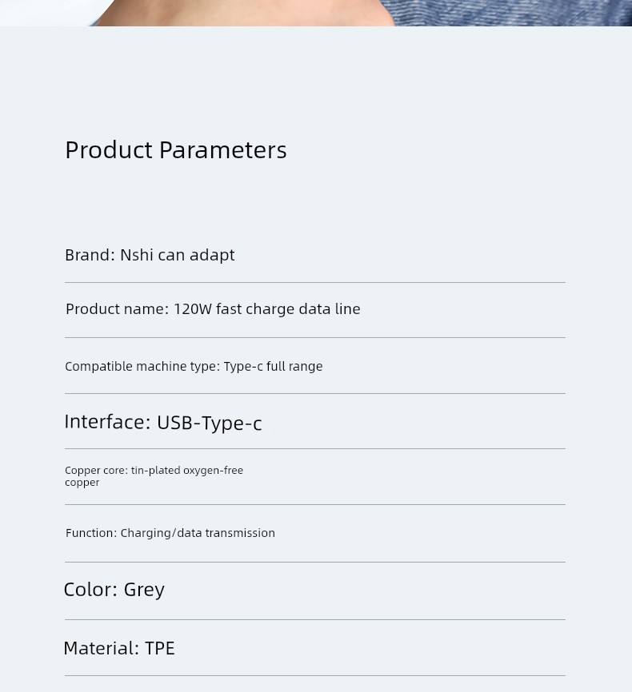
Task: Click the divider line below Brand row
Action: point(315,282)
